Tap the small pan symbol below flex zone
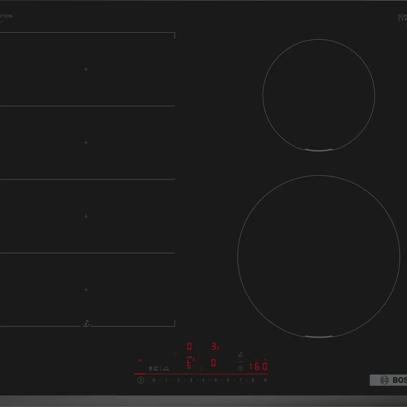Image resolution: width=407 pixels, height=407 pixels. (x=87, y=323)
